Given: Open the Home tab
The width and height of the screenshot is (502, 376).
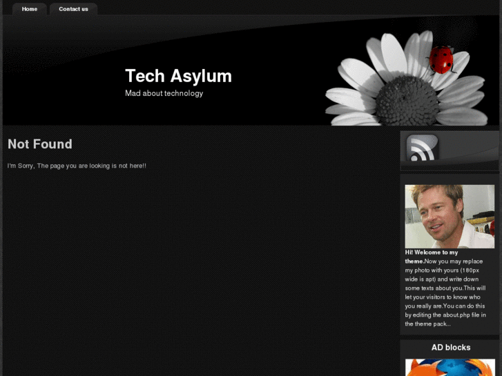Looking at the screenshot, I should 30,9.
